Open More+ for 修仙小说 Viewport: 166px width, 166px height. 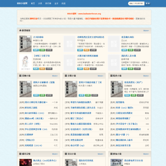146,154
